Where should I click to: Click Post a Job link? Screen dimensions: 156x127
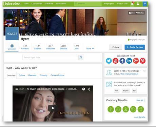click(x=122, y=4)
